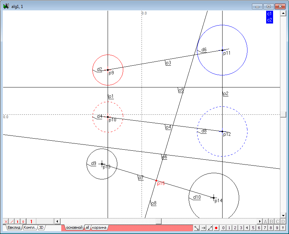Click point p11 in the blue circle
This screenshot has height=234, width=289.
pos(222,50)
